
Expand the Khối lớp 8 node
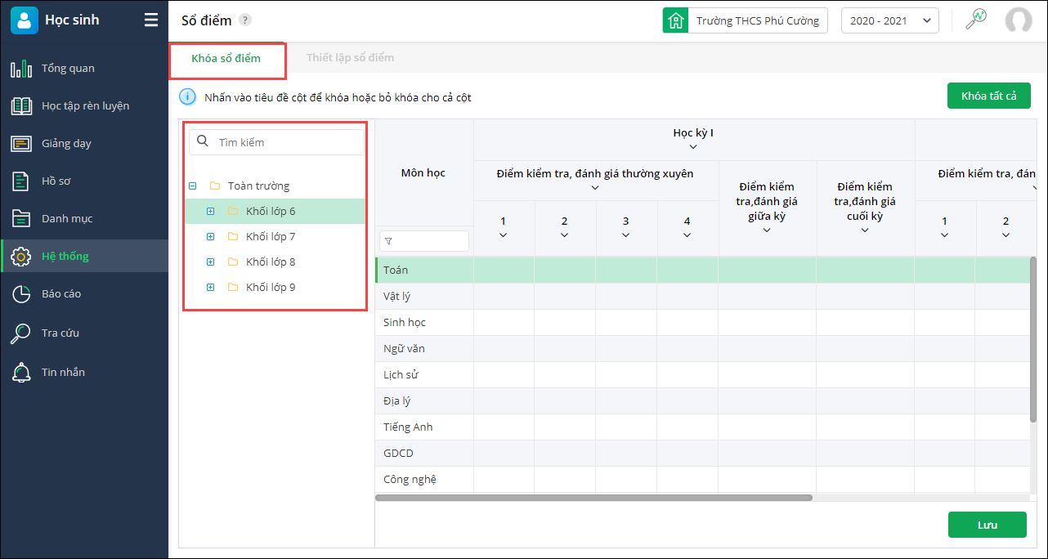pyautogui.click(x=210, y=262)
